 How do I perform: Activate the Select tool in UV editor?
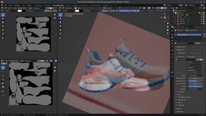point(3,68)
